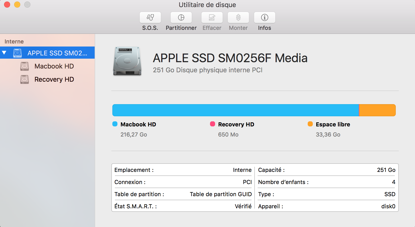This screenshot has height=227, width=415.
Task: Click the Type value SSD
Action: (x=390, y=194)
